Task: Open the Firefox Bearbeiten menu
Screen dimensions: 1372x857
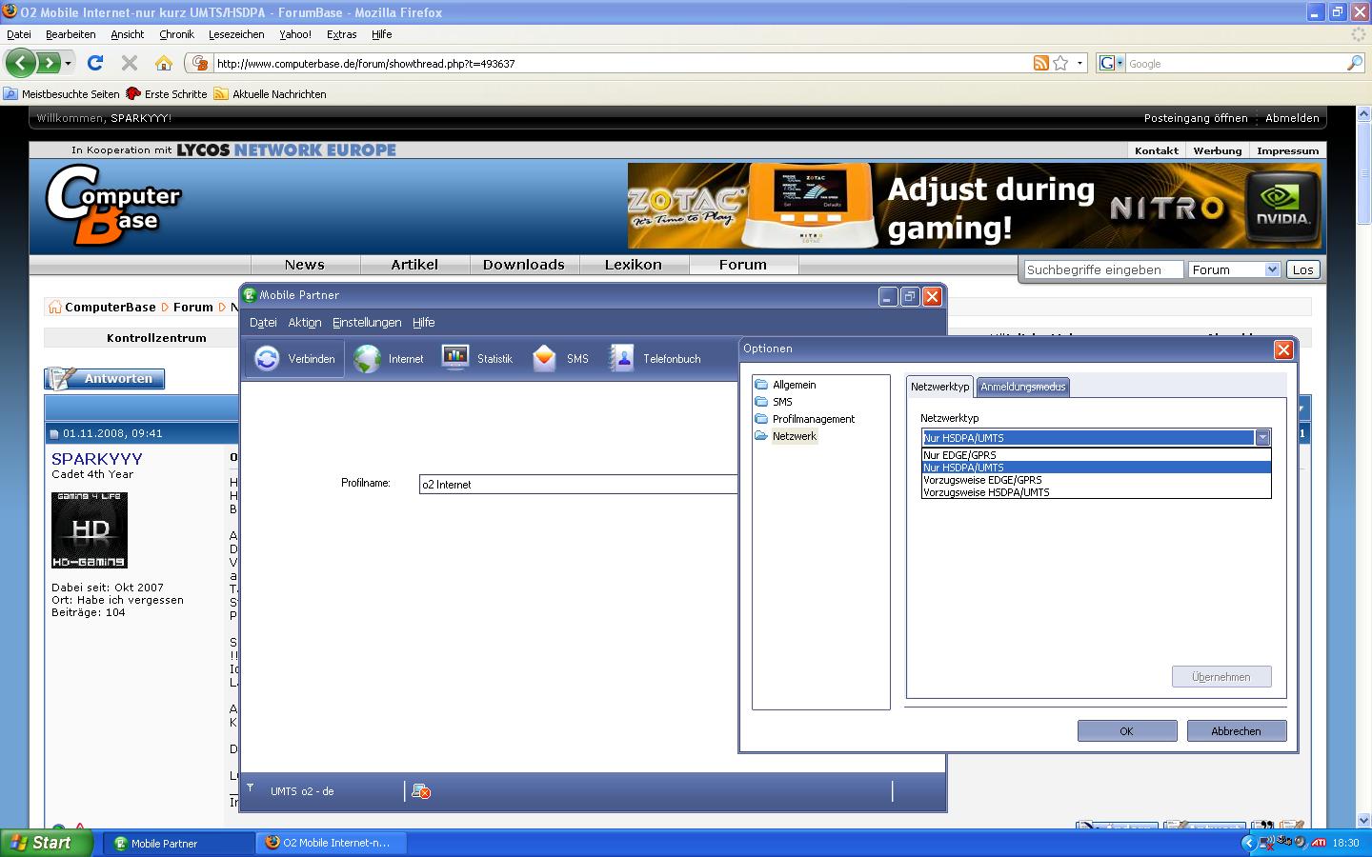Action: pos(71,34)
